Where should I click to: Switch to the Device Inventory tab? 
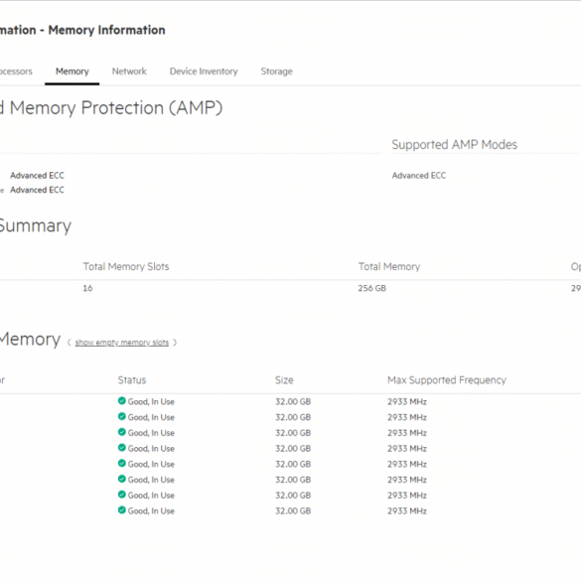(204, 72)
